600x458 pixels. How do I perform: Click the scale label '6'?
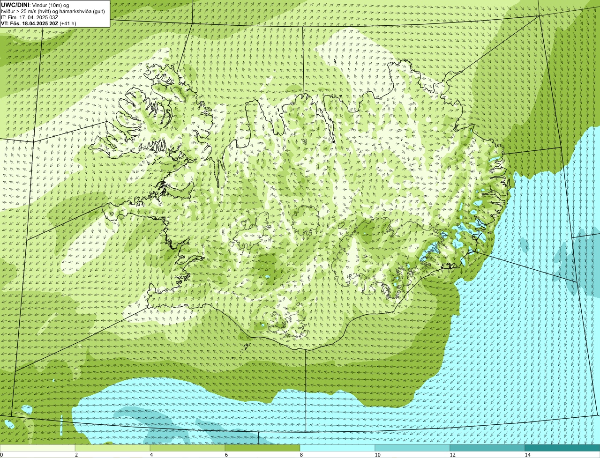226,455
